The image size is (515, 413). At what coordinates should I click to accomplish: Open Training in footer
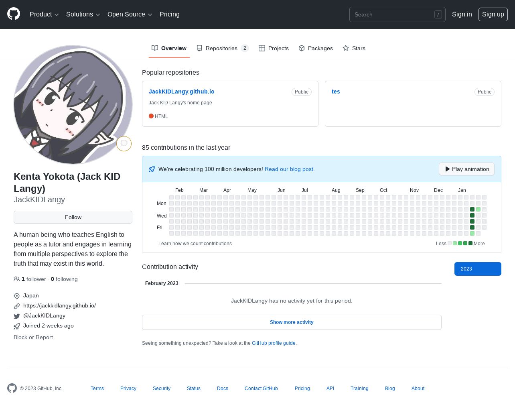click(x=359, y=389)
